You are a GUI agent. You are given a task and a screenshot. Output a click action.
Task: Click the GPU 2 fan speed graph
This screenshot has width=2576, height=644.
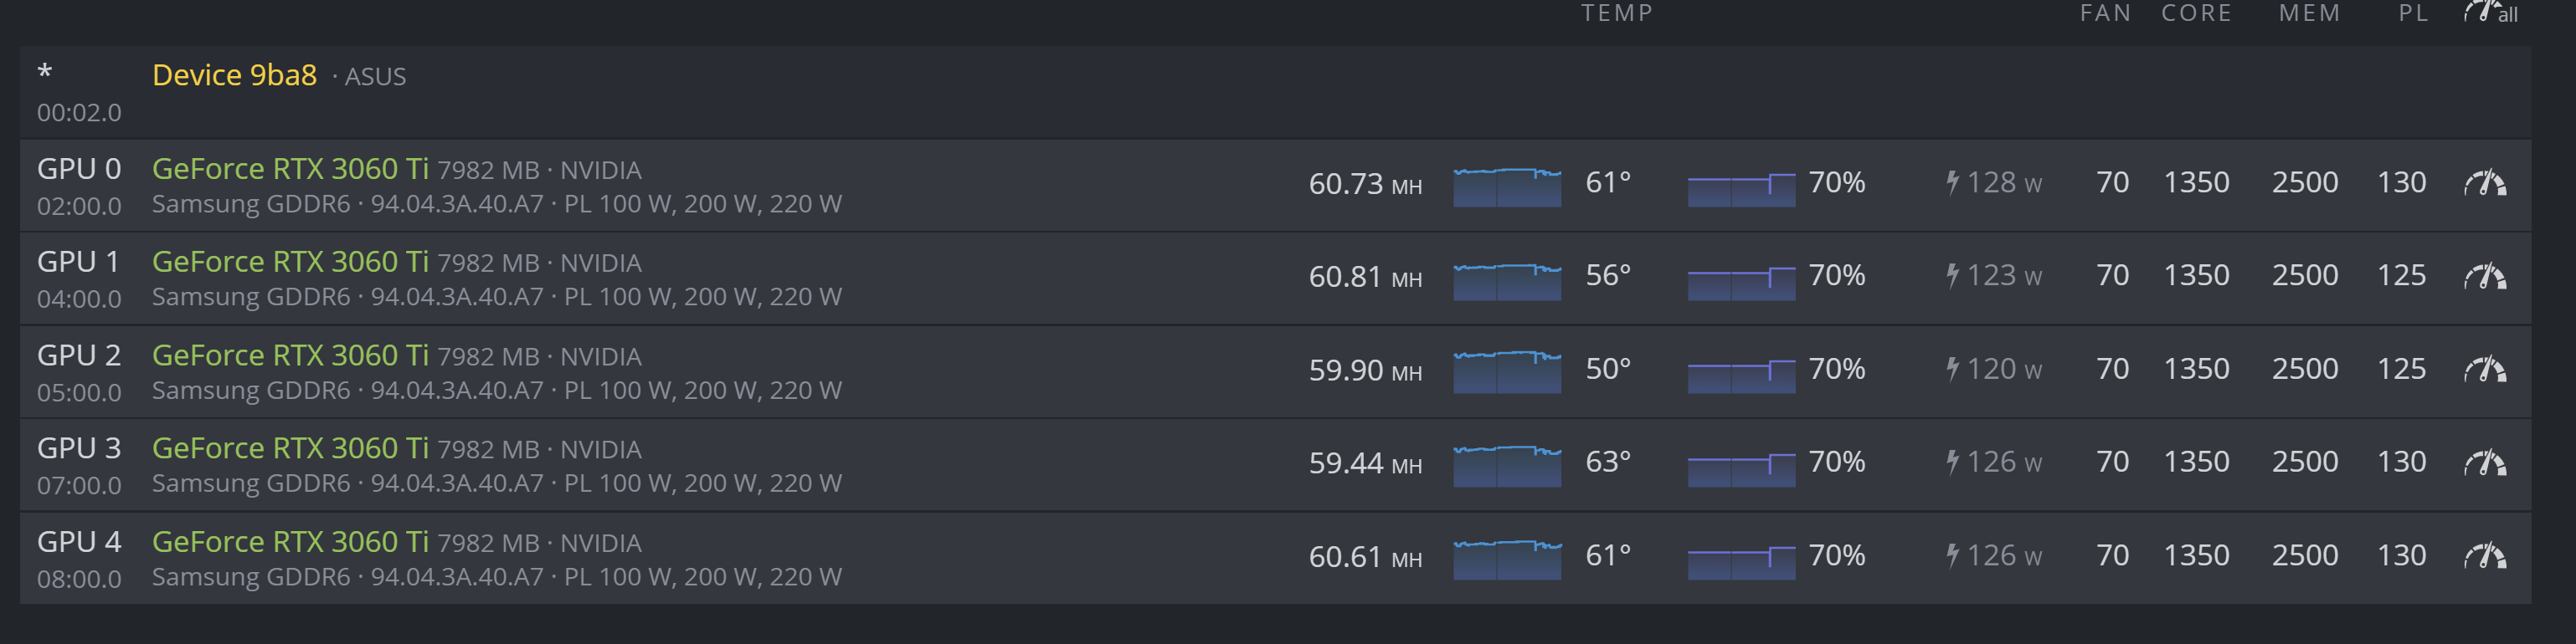pyautogui.click(x=1740, y=376)
